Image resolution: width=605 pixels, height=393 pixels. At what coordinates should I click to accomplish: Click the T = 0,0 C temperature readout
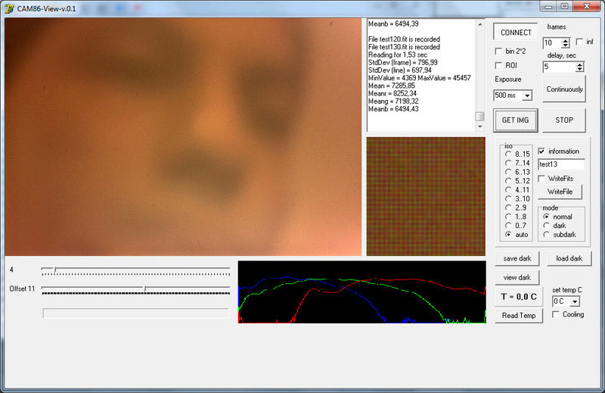click(x=519, y=297)
